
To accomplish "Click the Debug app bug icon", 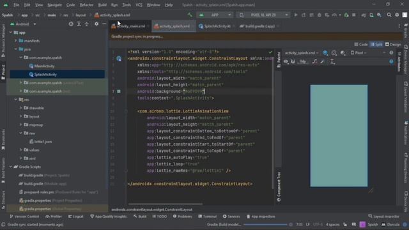I will coord(320,15).
